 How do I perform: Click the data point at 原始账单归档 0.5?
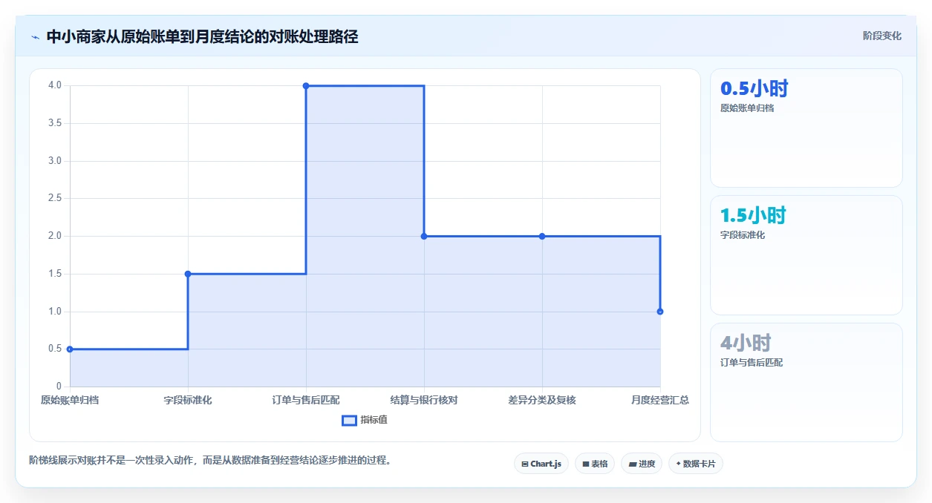coord(70,349)
